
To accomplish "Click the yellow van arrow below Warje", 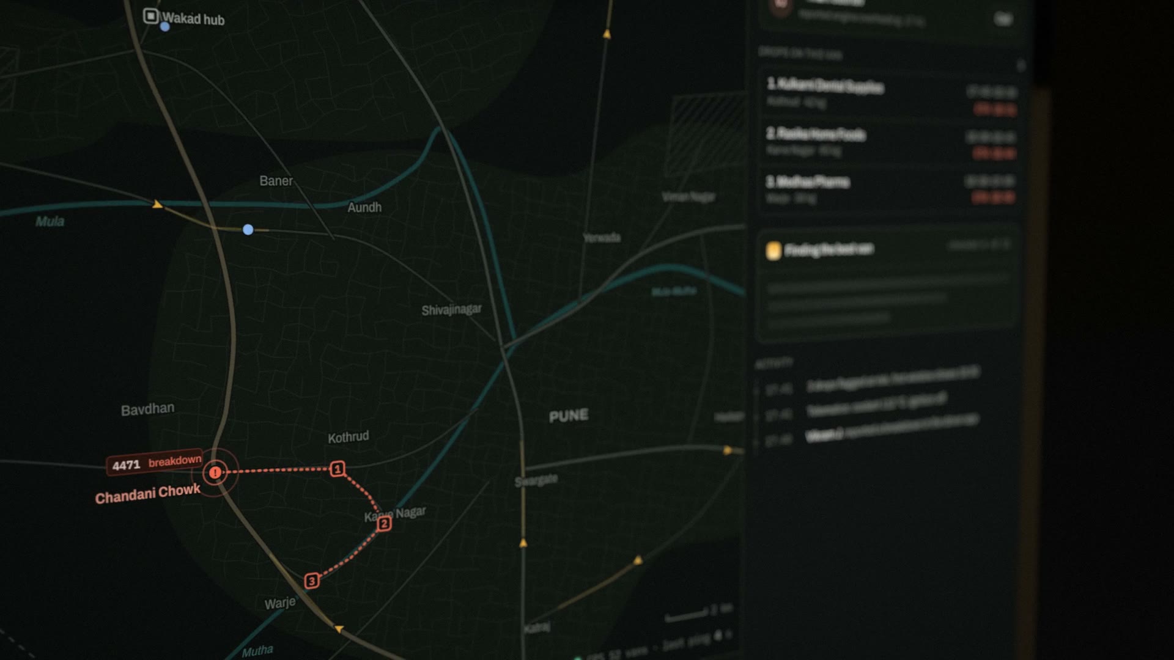I will pos(339,628).
